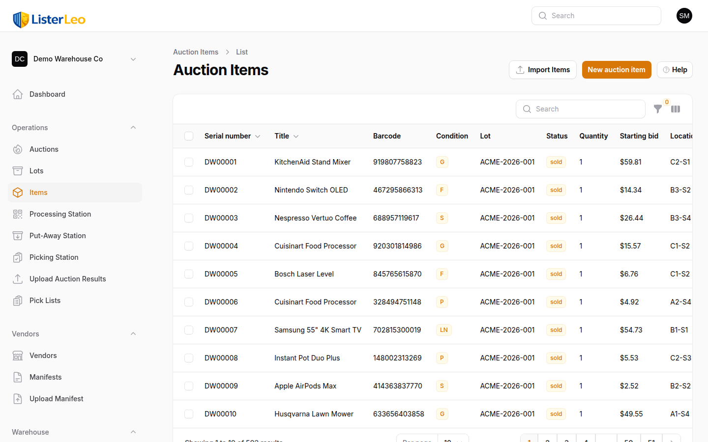Click the Import Items button
This screenshot has height=442, width=708.
(x=542, y=70)
